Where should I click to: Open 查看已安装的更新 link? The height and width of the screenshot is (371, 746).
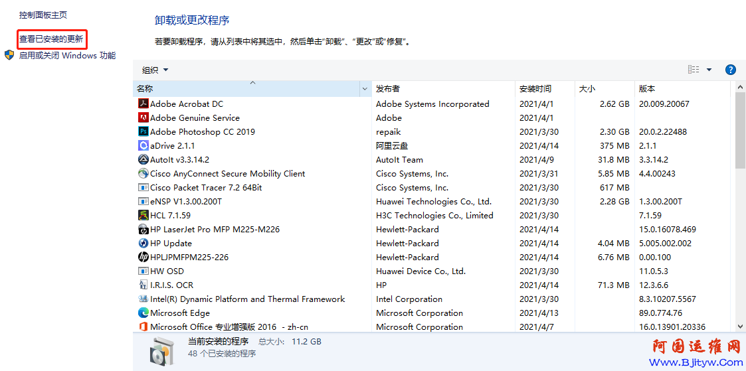pyautogui.click(x=51, y=39)
